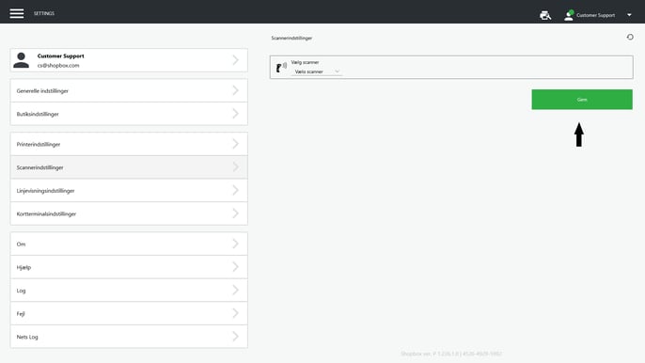Screen dimensions: 645x363
Task: Select Scannerindstillinger in the sidebar
Action: [x=129, y=167]
